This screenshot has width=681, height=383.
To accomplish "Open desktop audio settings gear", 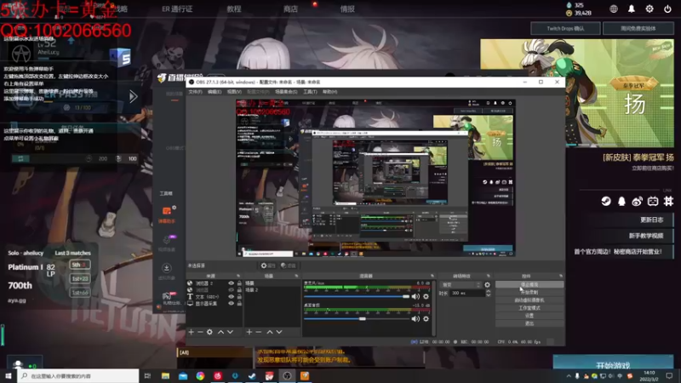I will click(x=426, y=318).
